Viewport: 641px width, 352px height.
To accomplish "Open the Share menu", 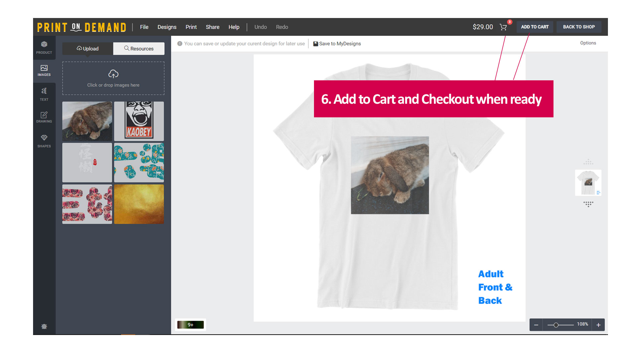I will click(x=212, y=27).
